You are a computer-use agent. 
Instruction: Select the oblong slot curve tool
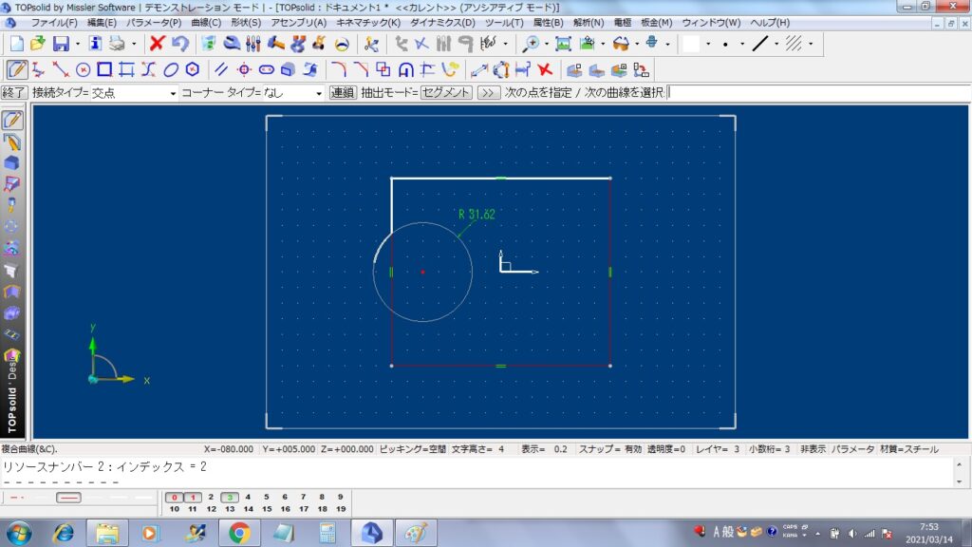coord(267,69)
